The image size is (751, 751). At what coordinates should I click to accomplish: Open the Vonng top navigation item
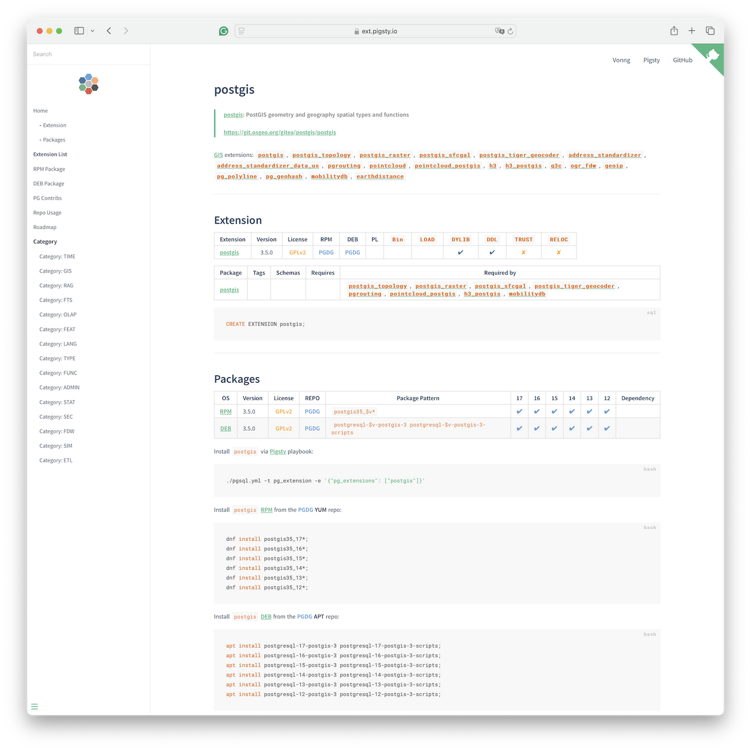click(x=621, y=60)
